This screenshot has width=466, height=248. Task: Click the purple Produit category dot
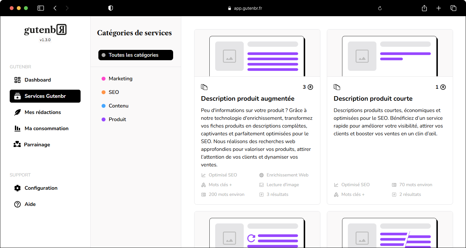[x=104, y=119]
